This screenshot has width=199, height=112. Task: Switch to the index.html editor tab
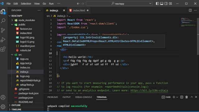(x=79, y=10)
